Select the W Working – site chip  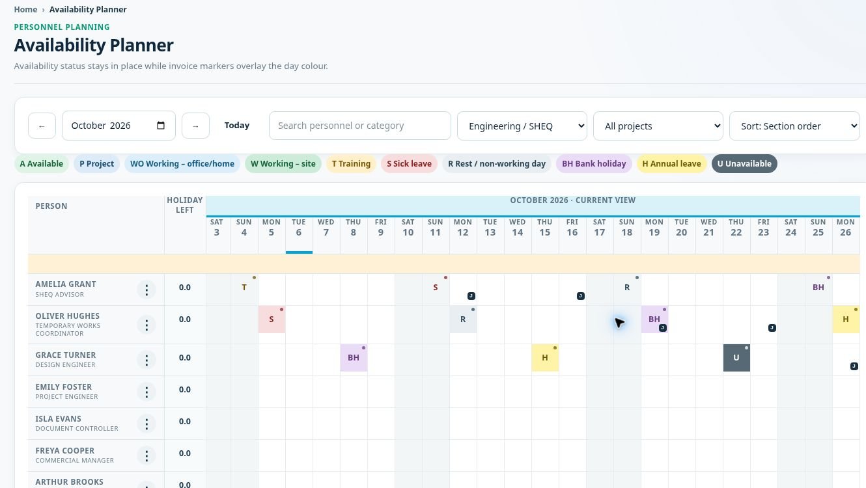coord(283,164)
